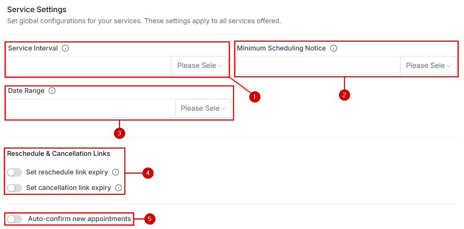
Task: Open the Service Interval info tooltip
Action: point(65,48)
